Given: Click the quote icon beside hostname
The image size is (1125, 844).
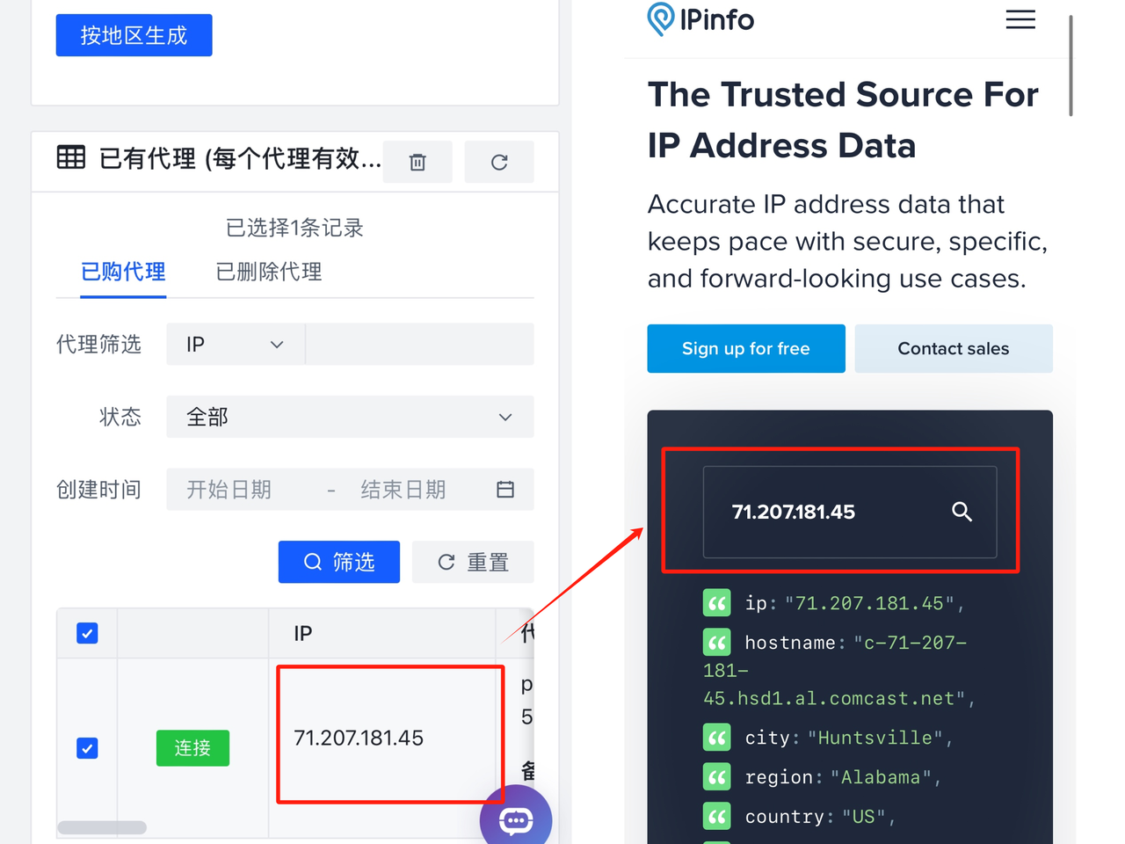Looking at the screenshot, I should tap(717, 643).
